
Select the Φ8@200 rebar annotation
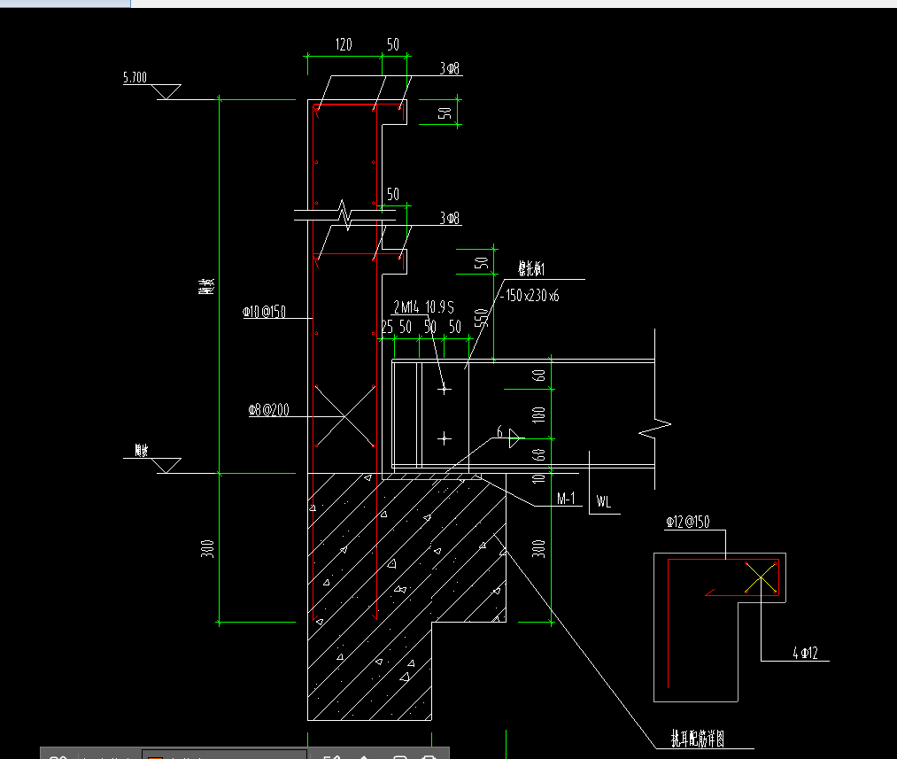[x=269, y=409]
